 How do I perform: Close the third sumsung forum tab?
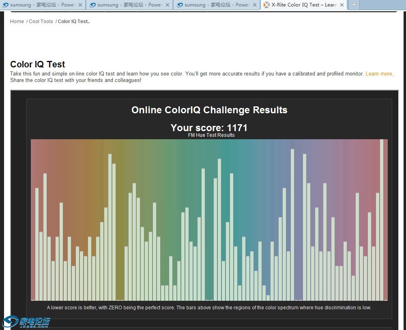[254, 5]
